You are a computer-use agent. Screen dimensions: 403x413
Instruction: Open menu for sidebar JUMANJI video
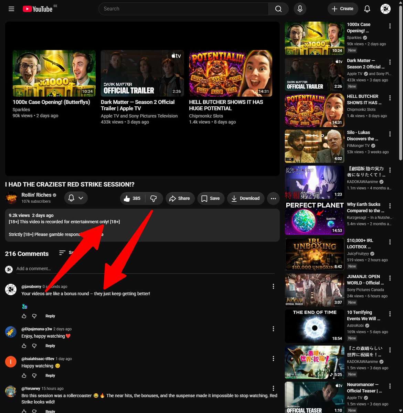point(390,278)
